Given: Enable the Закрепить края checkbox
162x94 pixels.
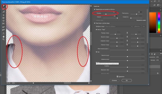Looking at the screenshot, I should 135,20.
